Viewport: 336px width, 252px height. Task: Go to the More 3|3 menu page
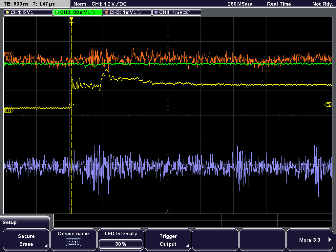click(x=310, y=240)
